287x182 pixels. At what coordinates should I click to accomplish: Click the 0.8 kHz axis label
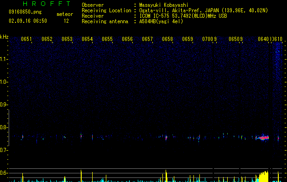4,127
